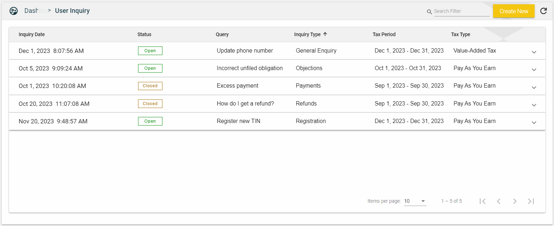Jump to last page icon
Image resolution: width=554 pixels, height=226 pixels.
click(531, 201)
